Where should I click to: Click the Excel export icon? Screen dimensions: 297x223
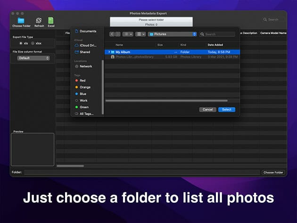(x=51, y=21)
